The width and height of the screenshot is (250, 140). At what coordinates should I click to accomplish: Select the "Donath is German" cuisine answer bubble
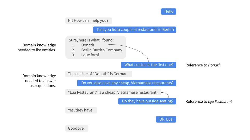tap(98, 74)
